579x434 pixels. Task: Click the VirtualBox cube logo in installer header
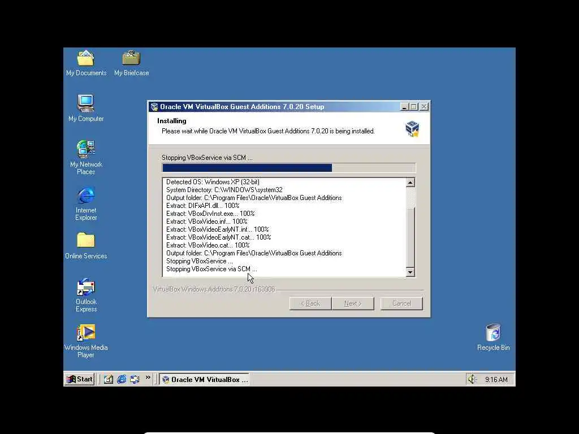(x=412, y=128)
